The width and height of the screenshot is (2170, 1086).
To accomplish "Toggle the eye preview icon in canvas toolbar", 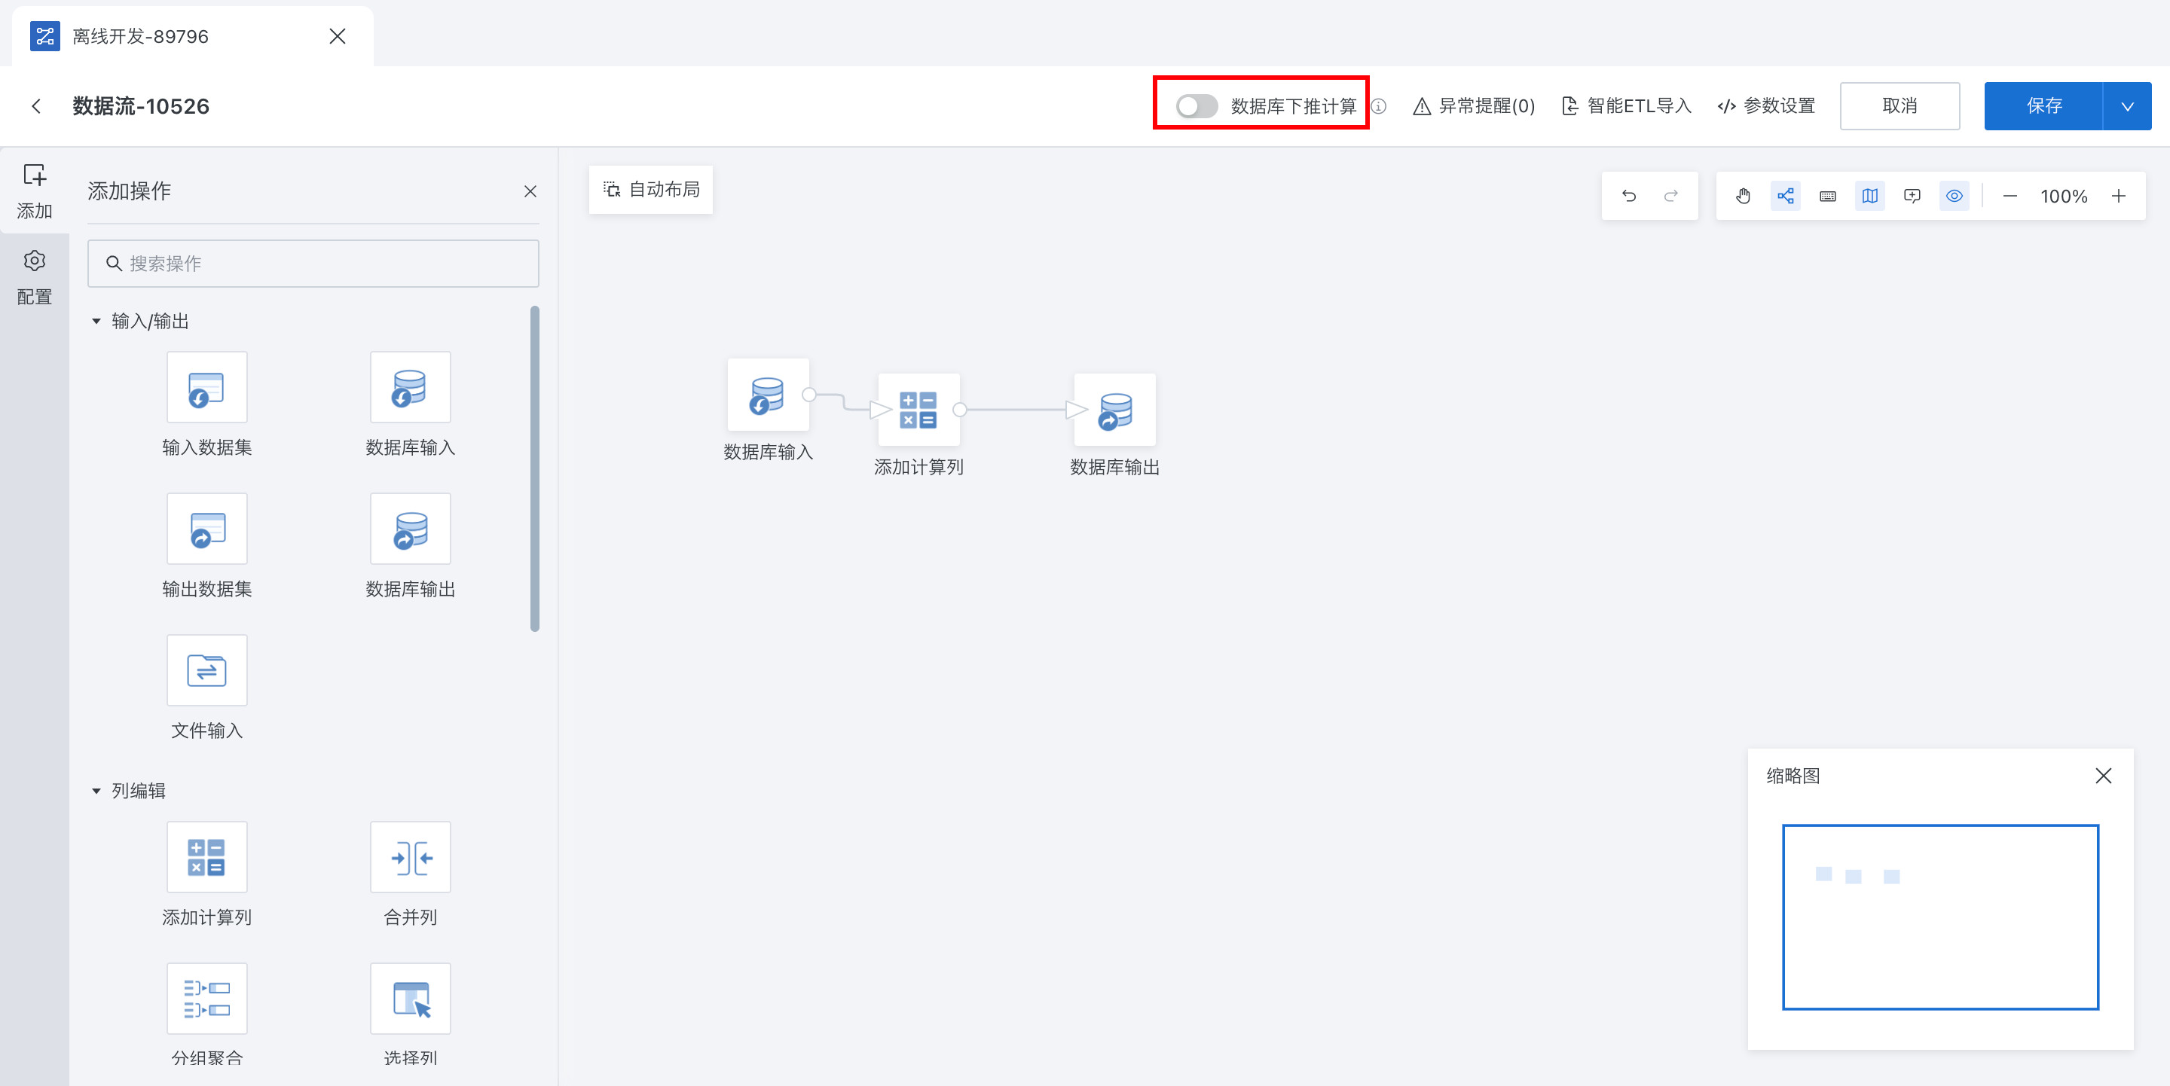I will [x=1954, y=196].
